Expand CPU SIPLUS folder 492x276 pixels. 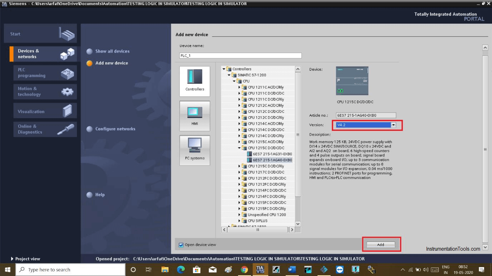click(240, 221)
